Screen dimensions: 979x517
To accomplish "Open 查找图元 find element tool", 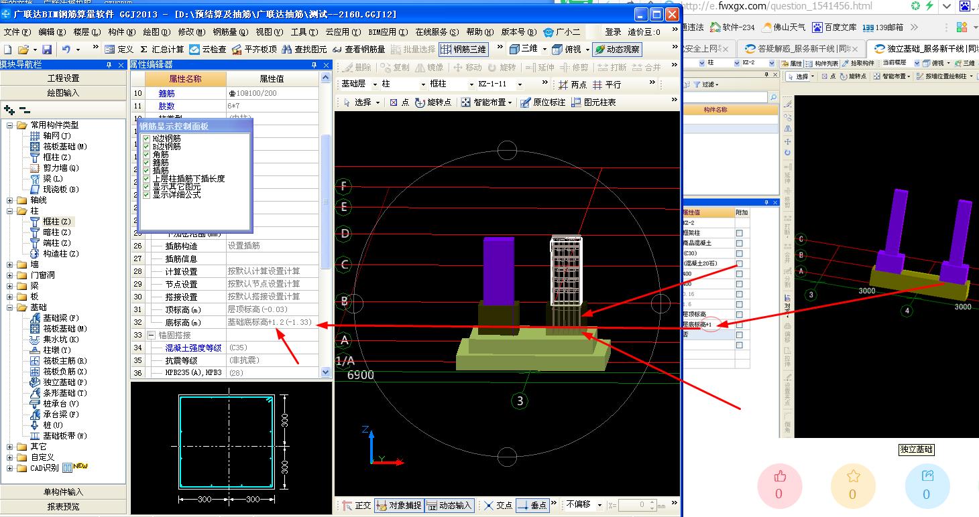I will (x=304, y=50).
